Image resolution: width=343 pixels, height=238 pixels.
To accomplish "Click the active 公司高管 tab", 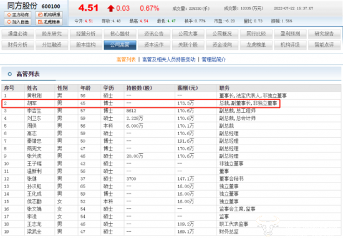I will click(120, 45).
